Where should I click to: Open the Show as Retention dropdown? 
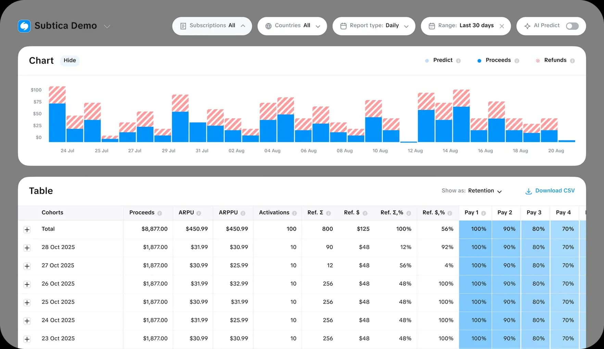click(x=485, y=191)
